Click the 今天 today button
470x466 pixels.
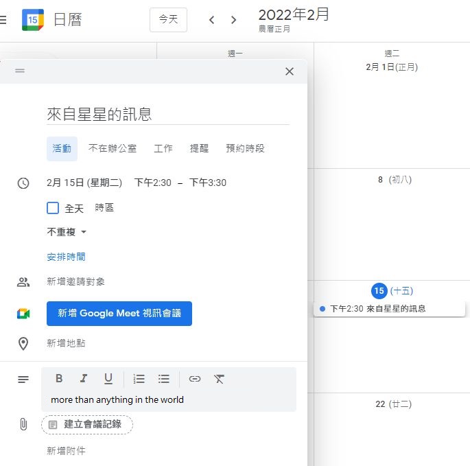(x=168, y=20)
